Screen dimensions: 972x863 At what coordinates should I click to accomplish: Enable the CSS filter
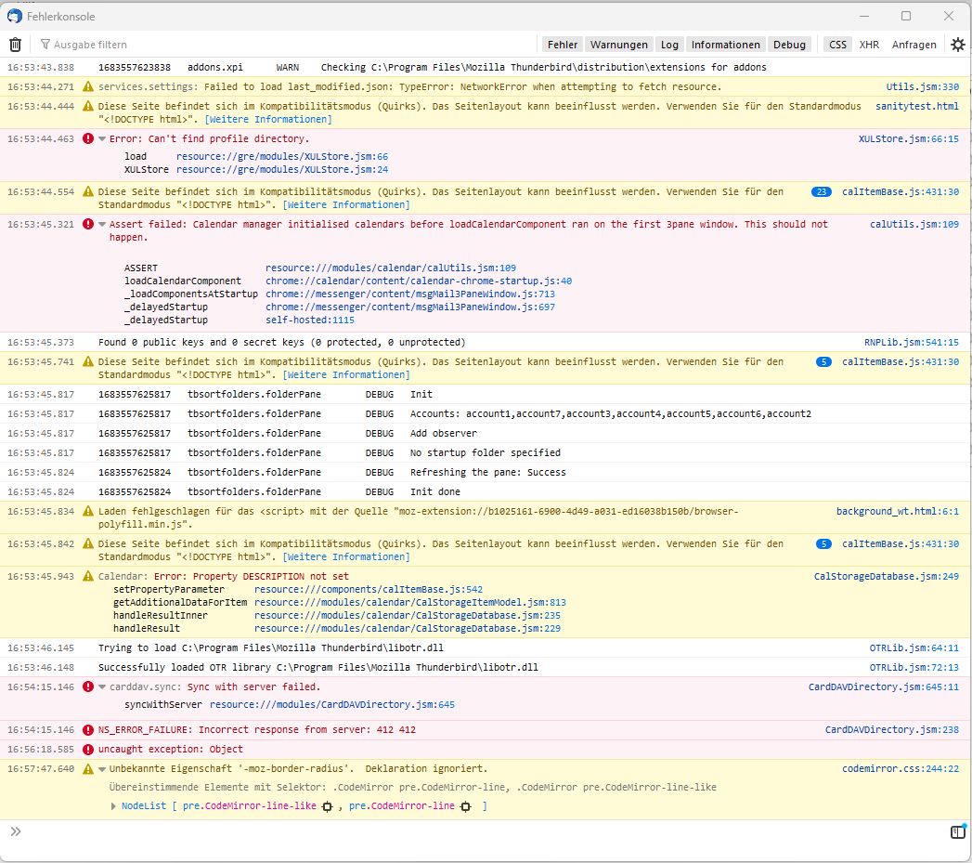837,45
